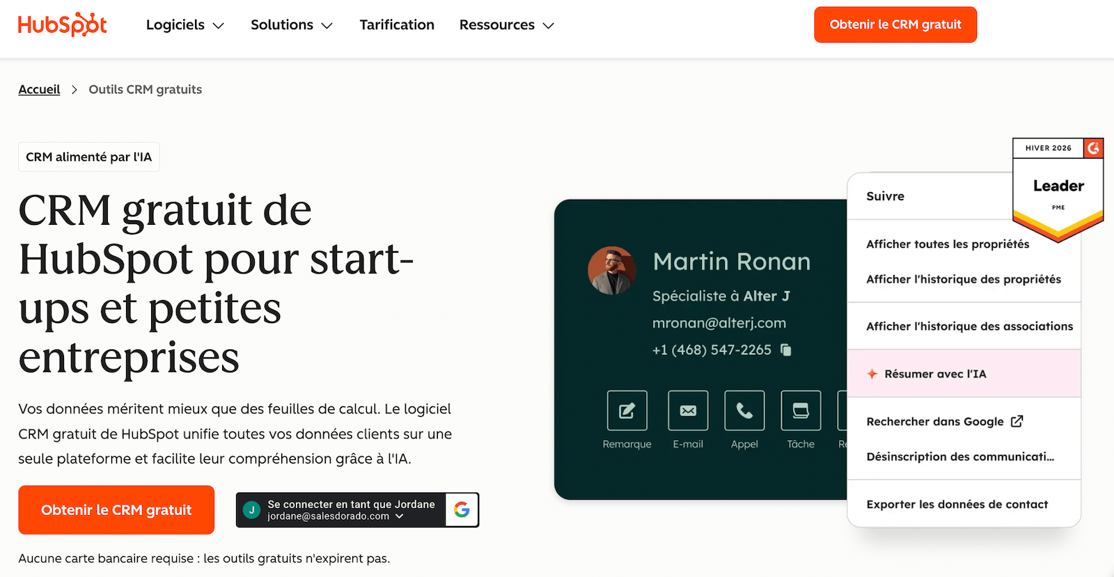Expand the Ressources menu
The width and height of the screenshot is (1114, 577).
507,25
